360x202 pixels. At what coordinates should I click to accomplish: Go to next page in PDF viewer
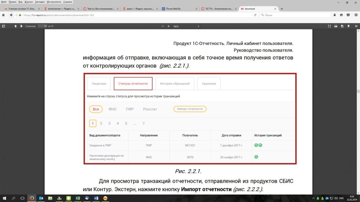click(21, 26)
